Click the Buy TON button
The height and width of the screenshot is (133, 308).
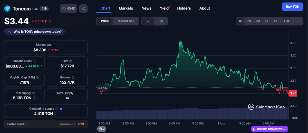[x=292, y=7]
